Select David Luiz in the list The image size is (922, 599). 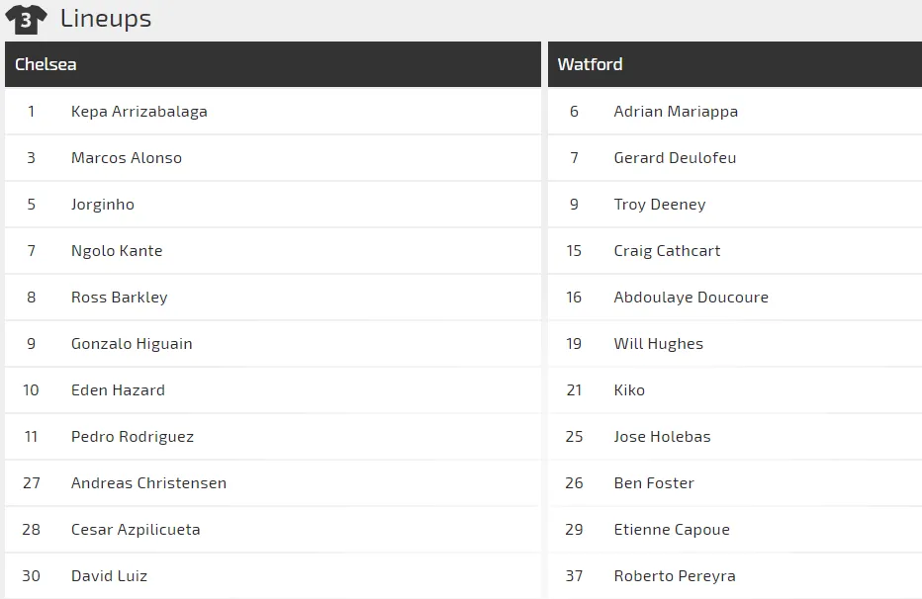pyautogui.click(x=109, y=576)
